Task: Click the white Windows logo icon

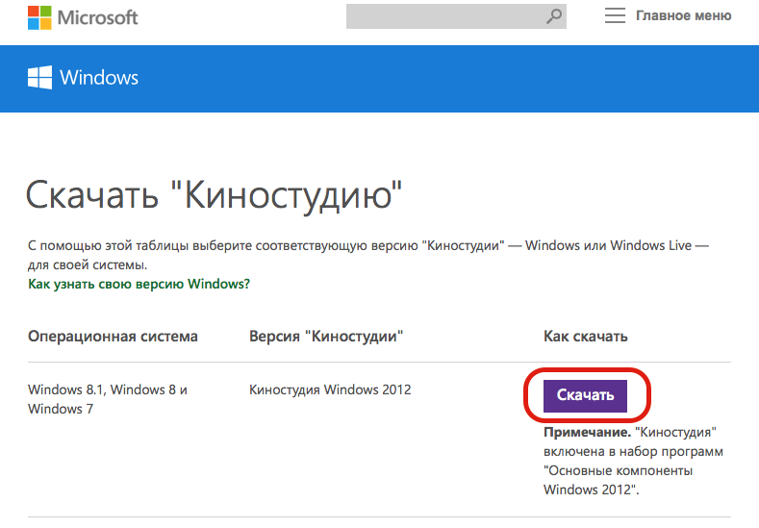Action: point(39,78)
